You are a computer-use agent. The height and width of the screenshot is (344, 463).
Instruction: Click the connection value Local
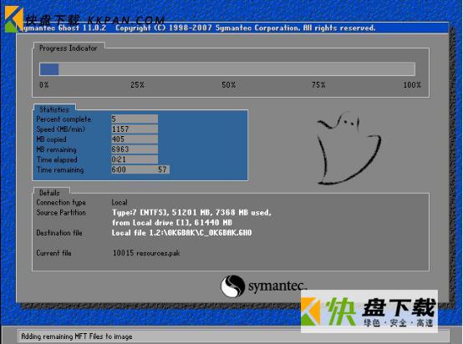120,202
